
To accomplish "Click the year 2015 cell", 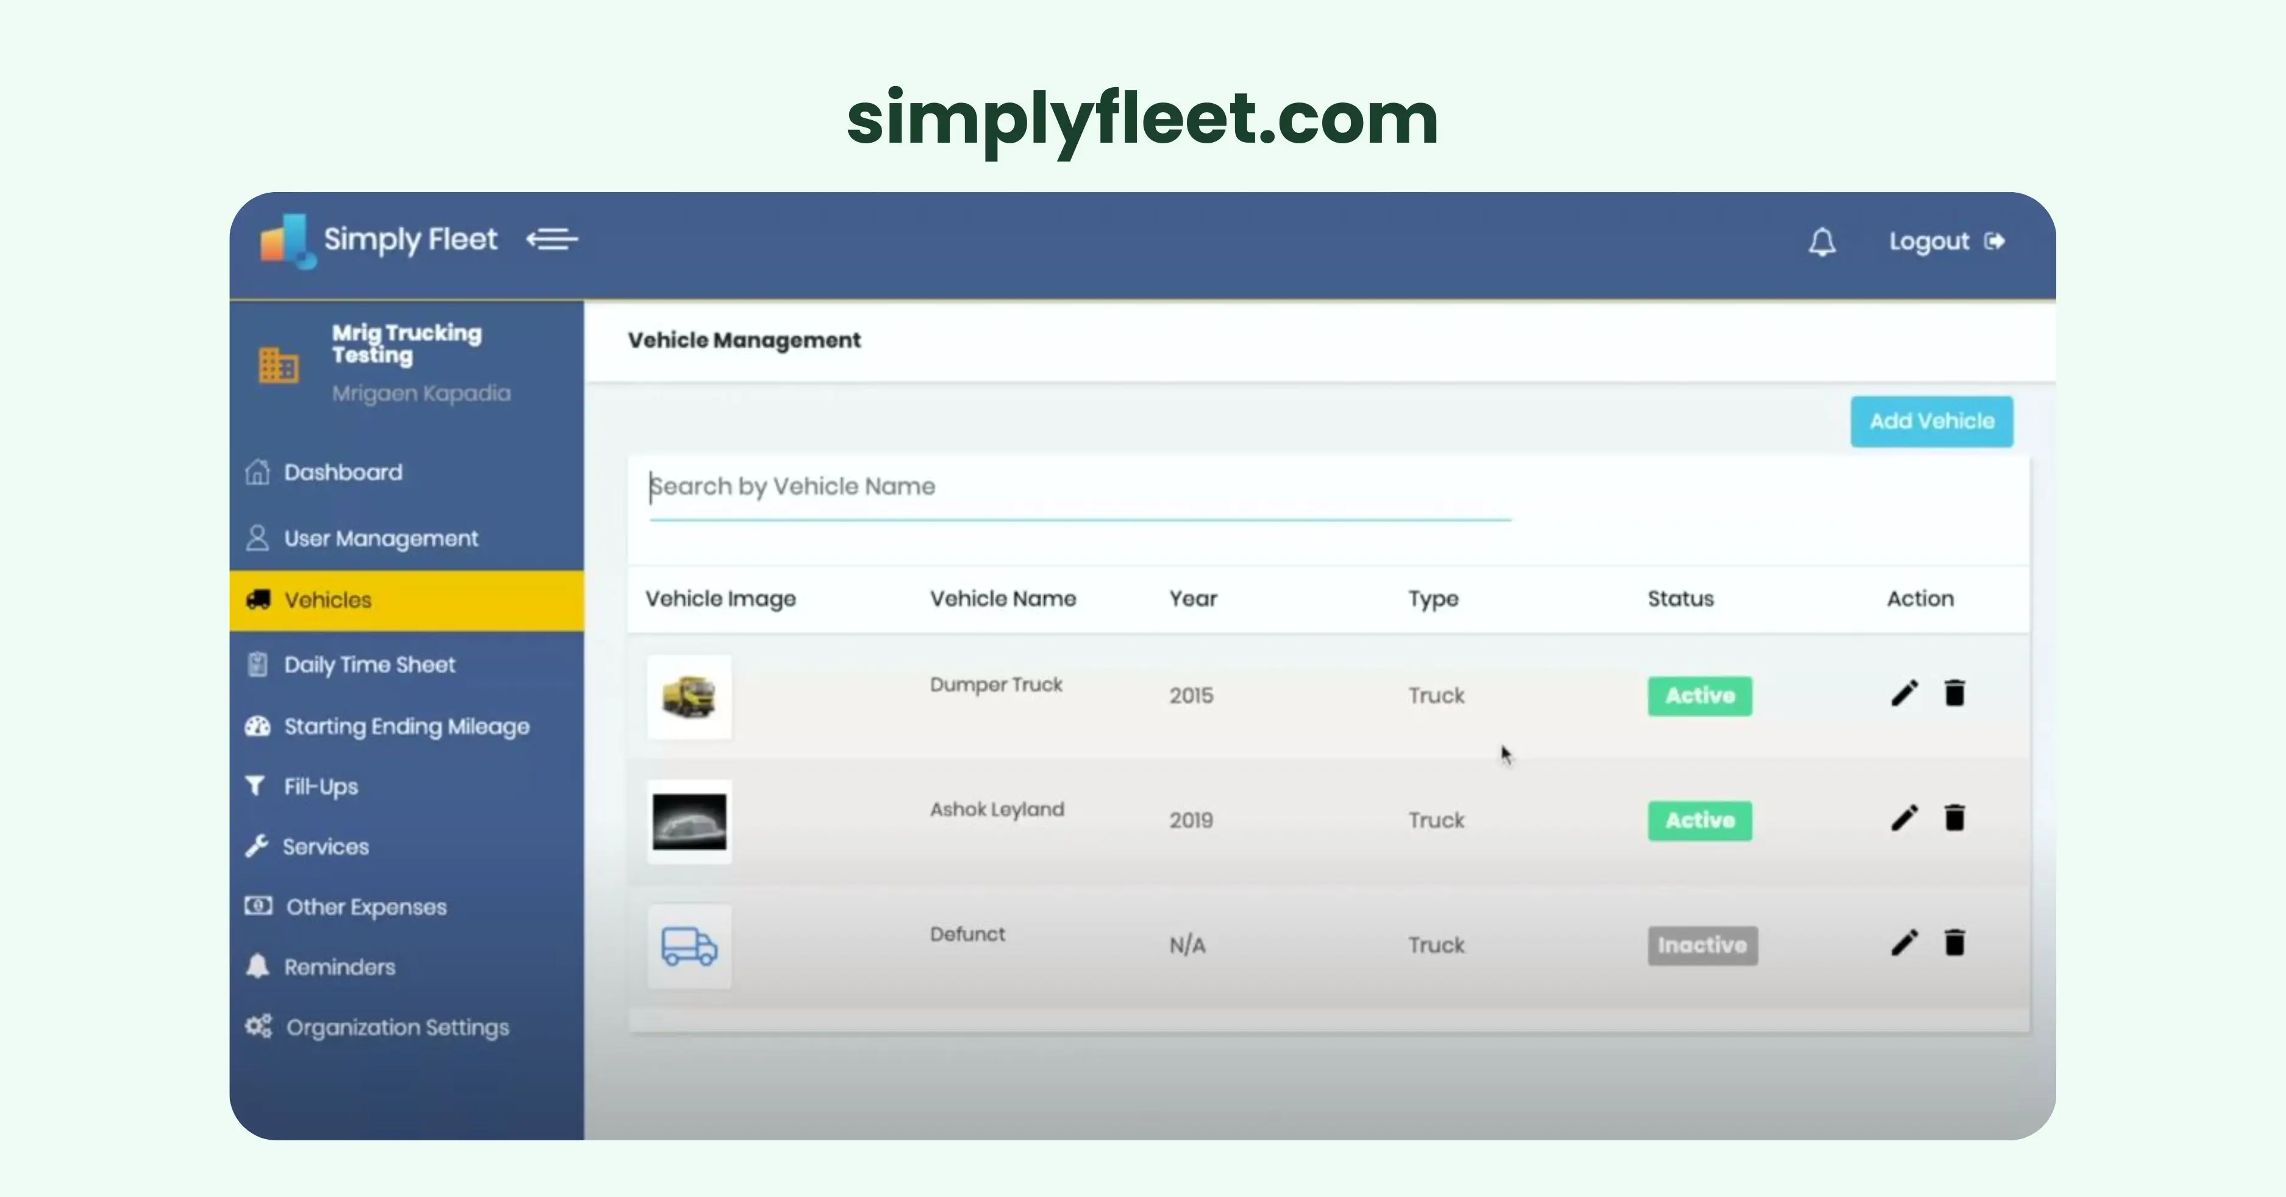I will click(x=1191, y=695).
